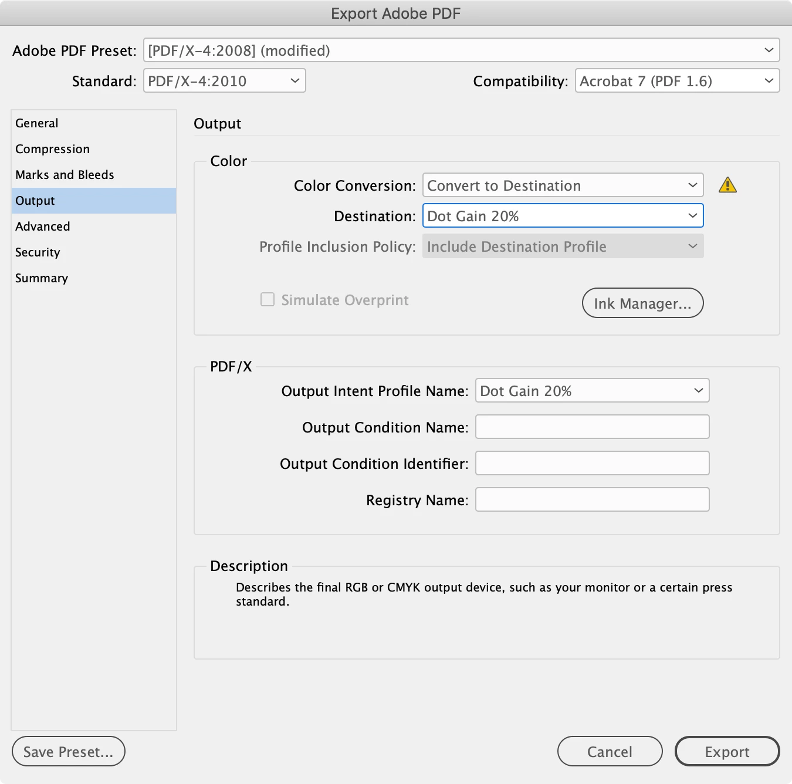Screen dimensions: 792x784
Task: Open the Adobe PDF Preset dropdown
Action: [461, 50]
